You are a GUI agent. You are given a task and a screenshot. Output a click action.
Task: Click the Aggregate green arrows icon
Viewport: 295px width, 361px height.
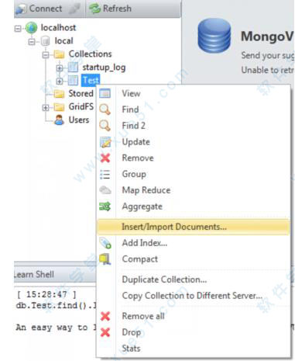[x=105, y=207]
